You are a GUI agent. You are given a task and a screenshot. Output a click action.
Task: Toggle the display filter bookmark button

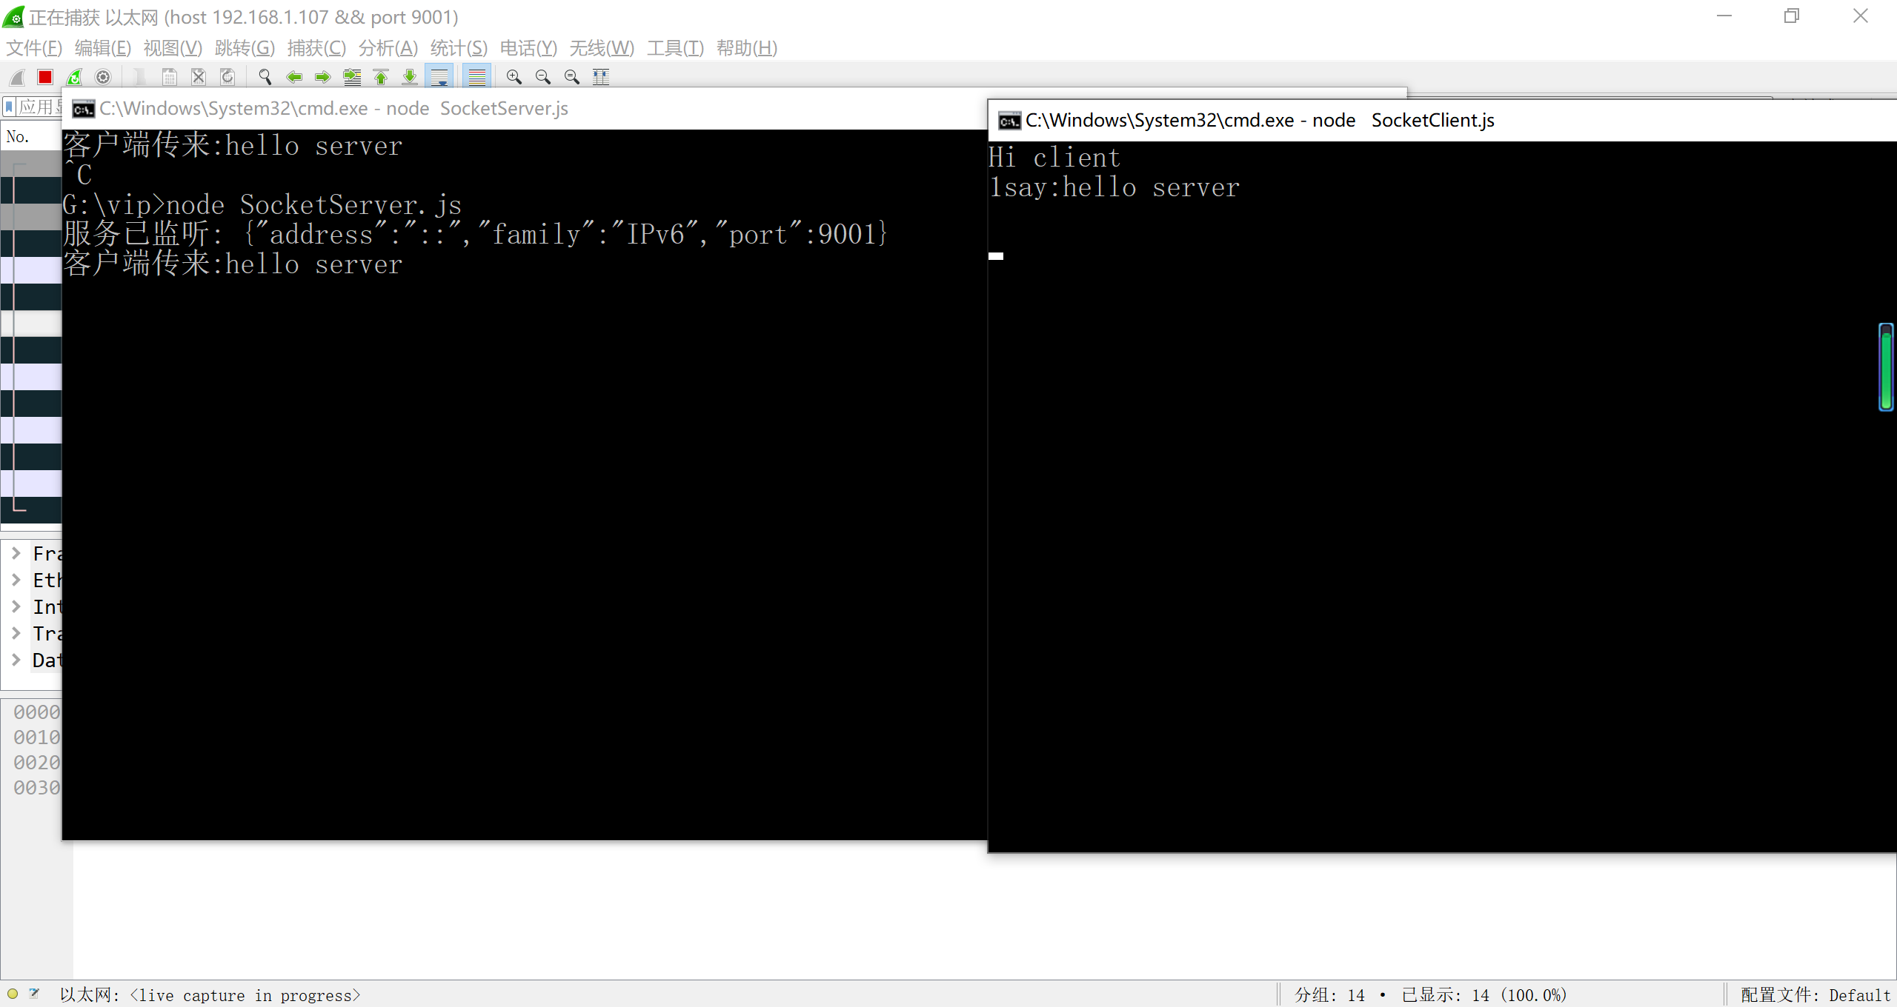(10, 107)
